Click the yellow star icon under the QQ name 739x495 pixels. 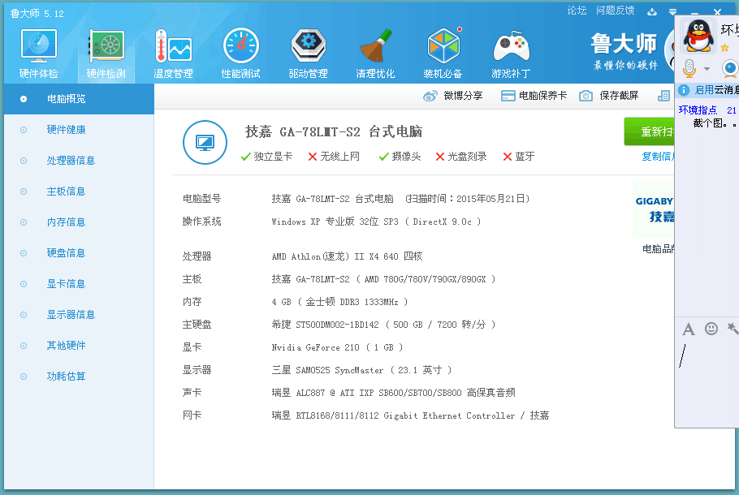725,48
